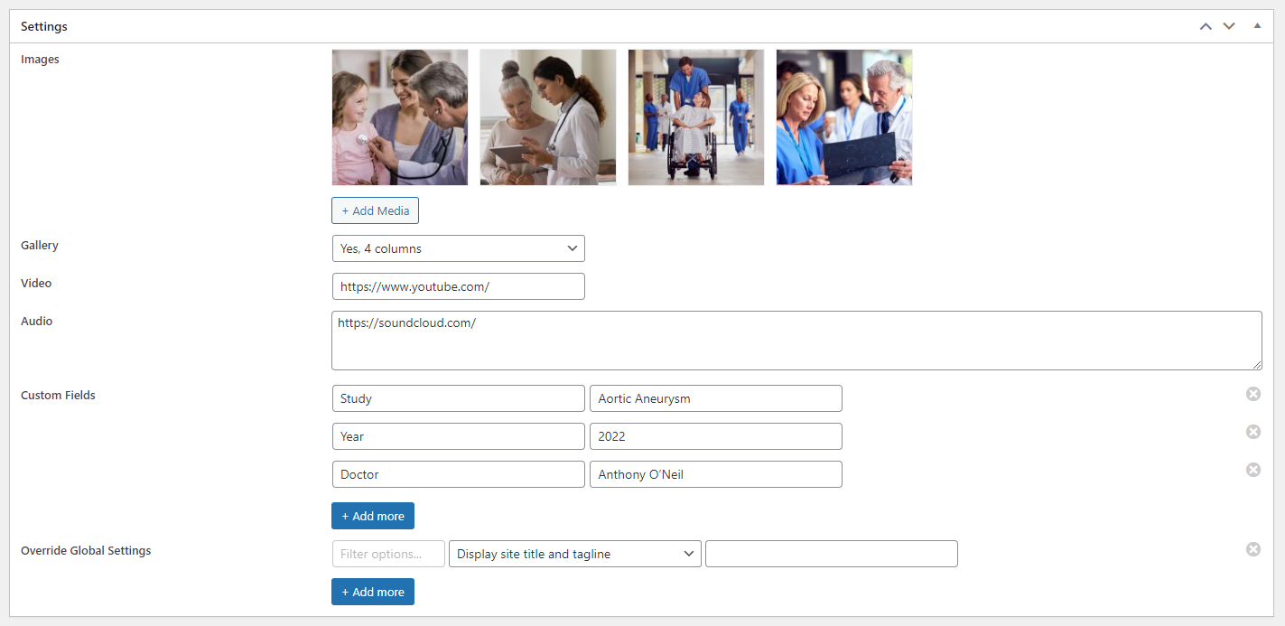Click into the Audio URL textarea
The height and width of the screenshot is (626, 1285).
tap(796, 341)
